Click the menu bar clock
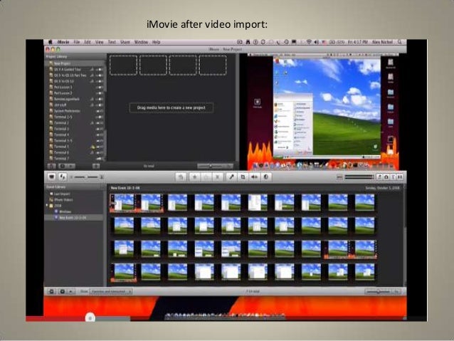Viewport: 454px width, 341px height. click(x=358, y=42)
